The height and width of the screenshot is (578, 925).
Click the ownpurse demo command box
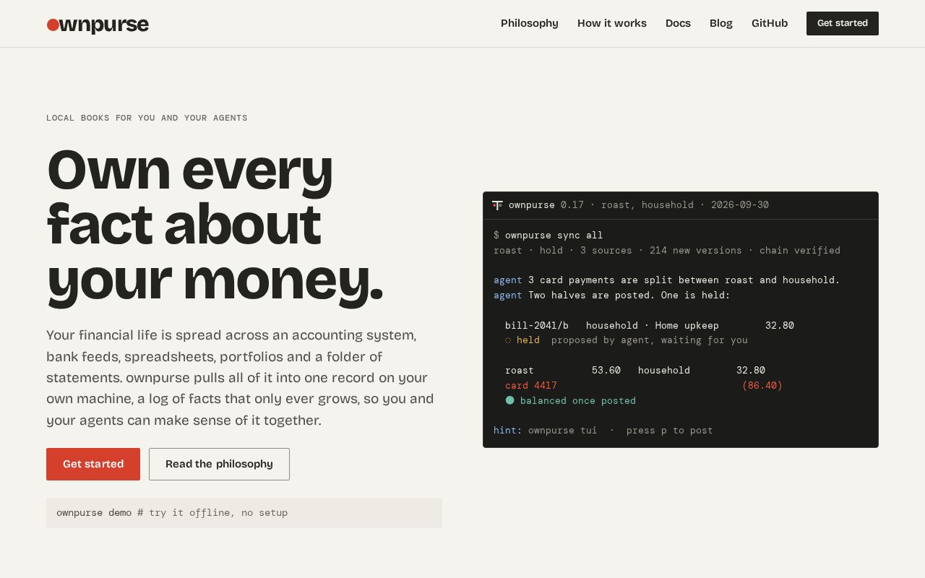244,513
